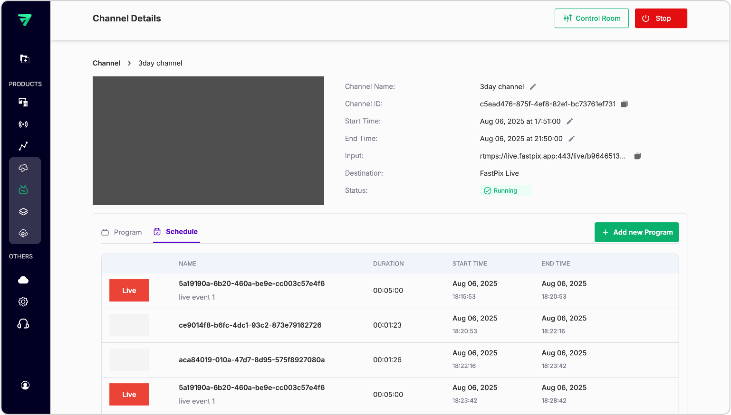The height and width of the screenshot is (415, 731).
Task: Click the rtmps input URL text
Action: pyautogui.click(x=553, y=156)
